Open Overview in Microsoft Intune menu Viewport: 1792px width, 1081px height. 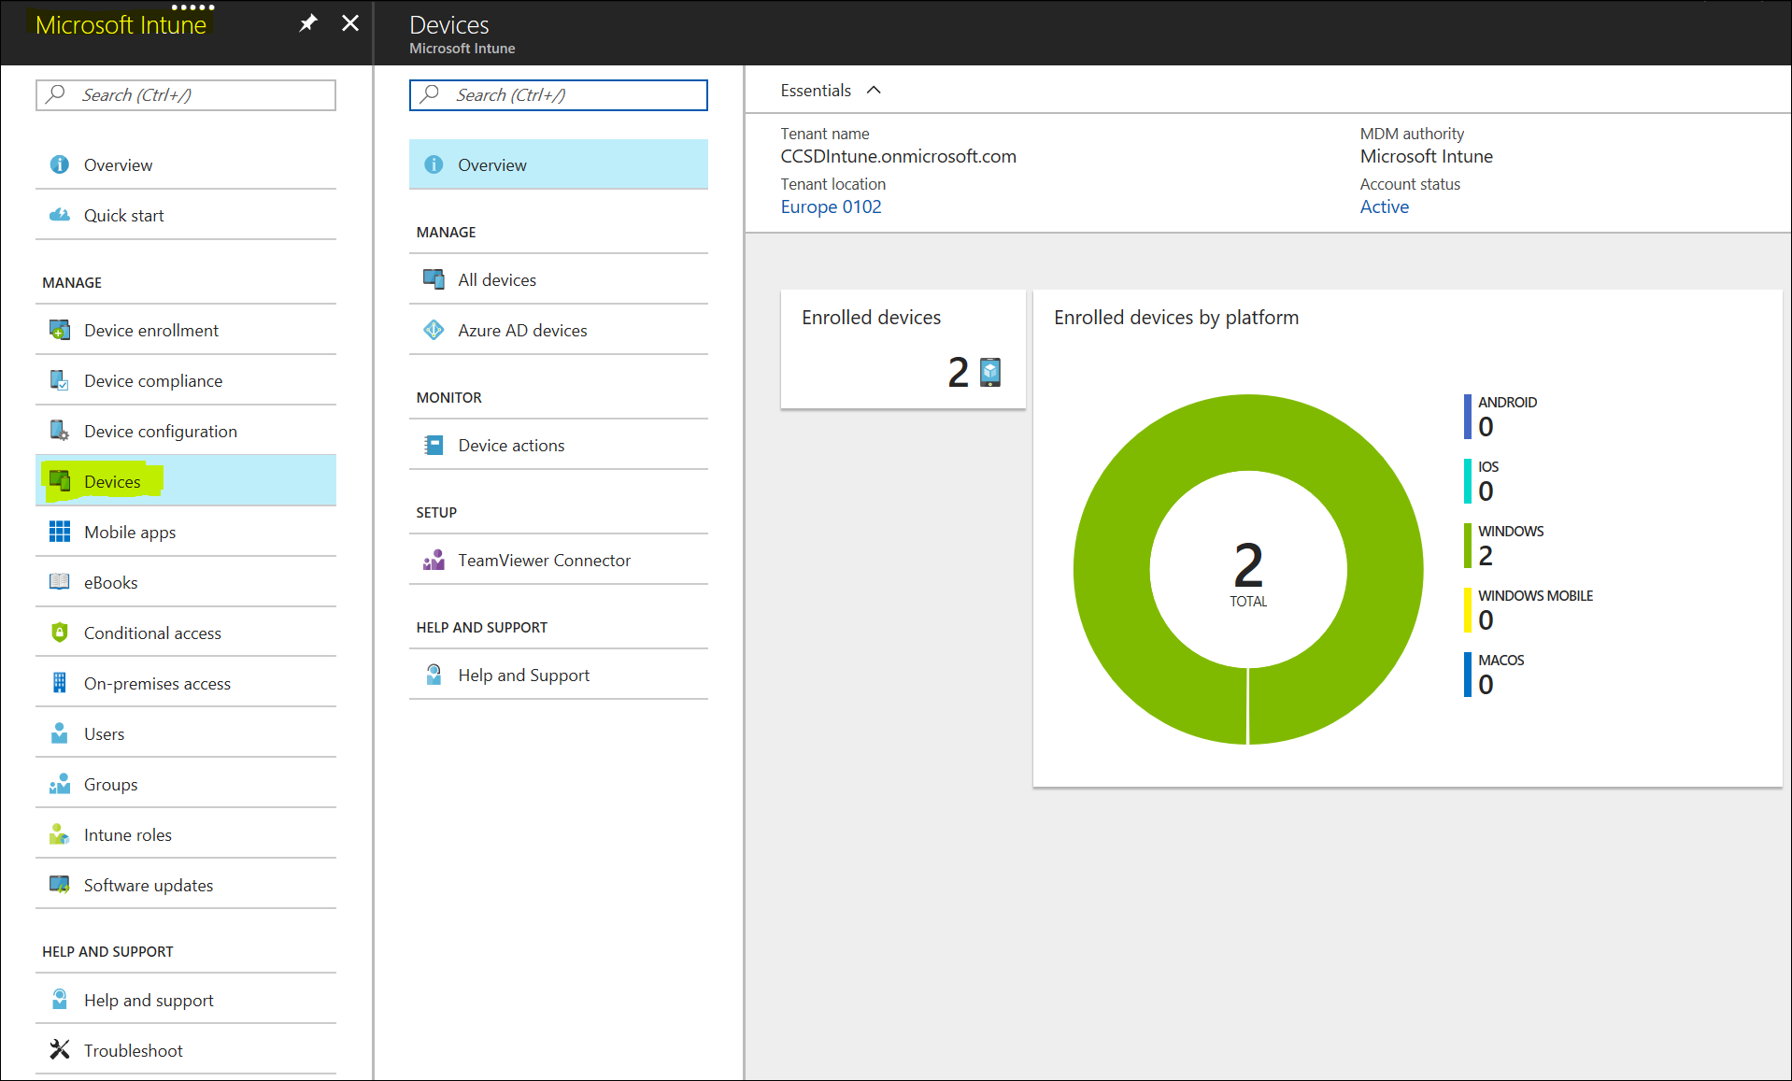186,164
